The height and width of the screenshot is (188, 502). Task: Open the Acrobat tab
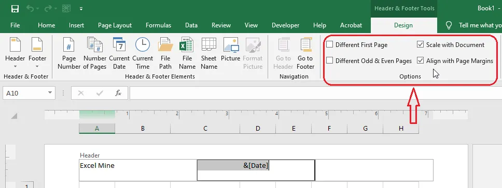pyautogui.click(x=351, y=25)
